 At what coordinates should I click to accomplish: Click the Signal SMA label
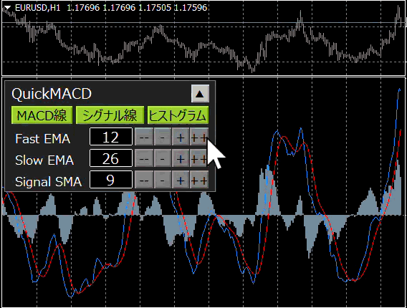point(49,182)
